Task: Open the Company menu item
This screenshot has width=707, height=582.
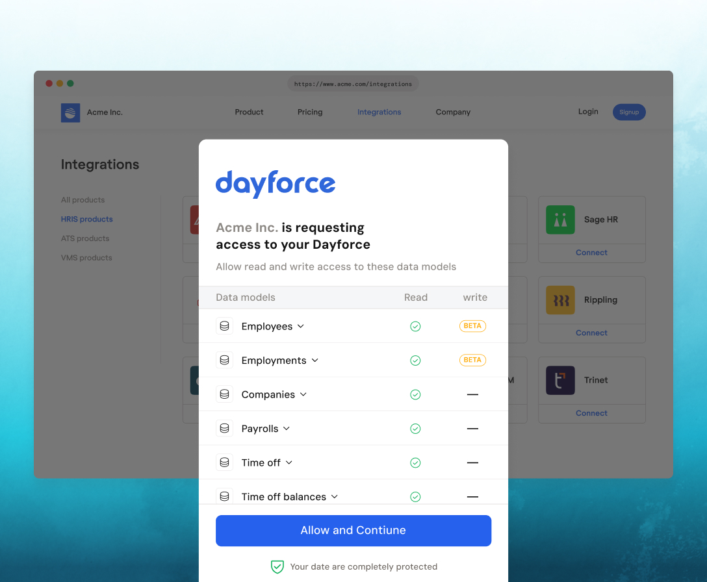Action: click(x=453, y=112)
